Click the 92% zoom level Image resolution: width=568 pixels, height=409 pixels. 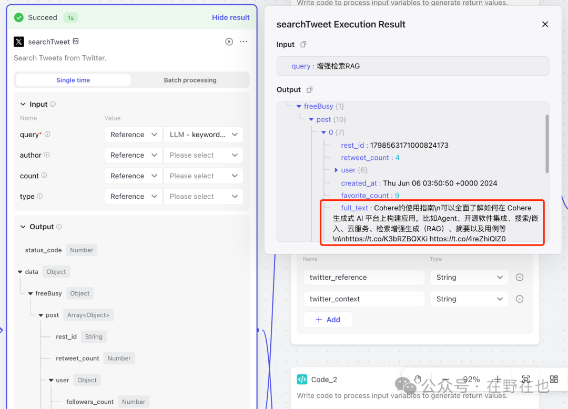tap(471, 380)
